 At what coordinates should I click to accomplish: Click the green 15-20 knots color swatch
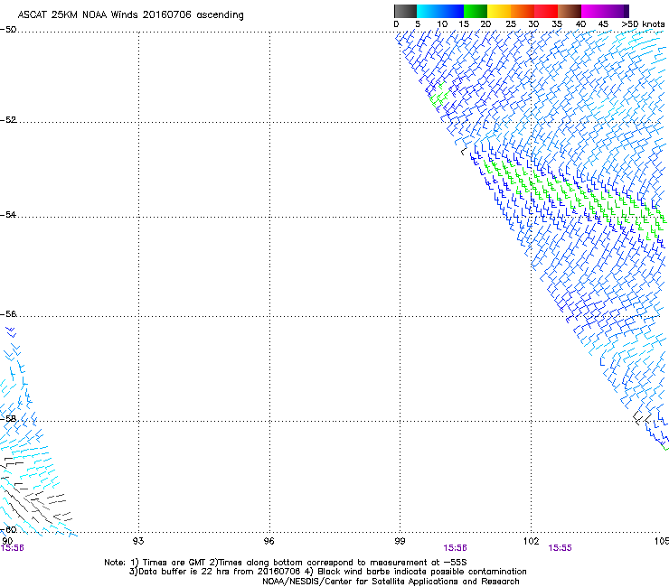pos(476,11)
